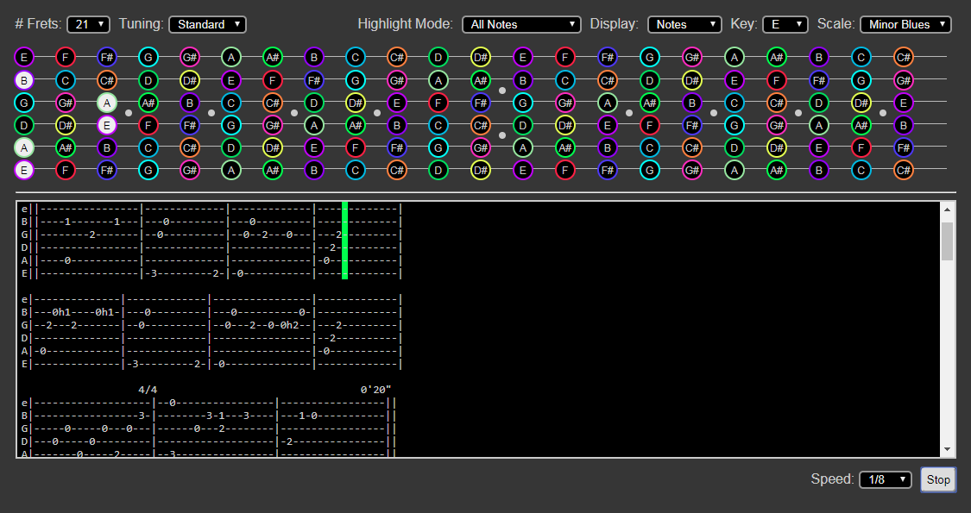Viewport: 971px width, 513px height.
Task: Click the green playback cursor in the tab
Action: pyautogui.click(x=345, y=240)
